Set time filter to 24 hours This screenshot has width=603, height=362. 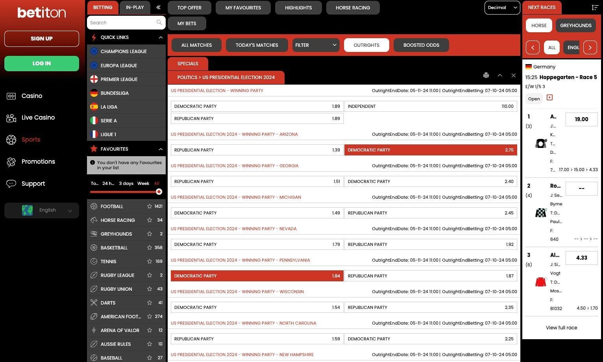pos(108,183)
